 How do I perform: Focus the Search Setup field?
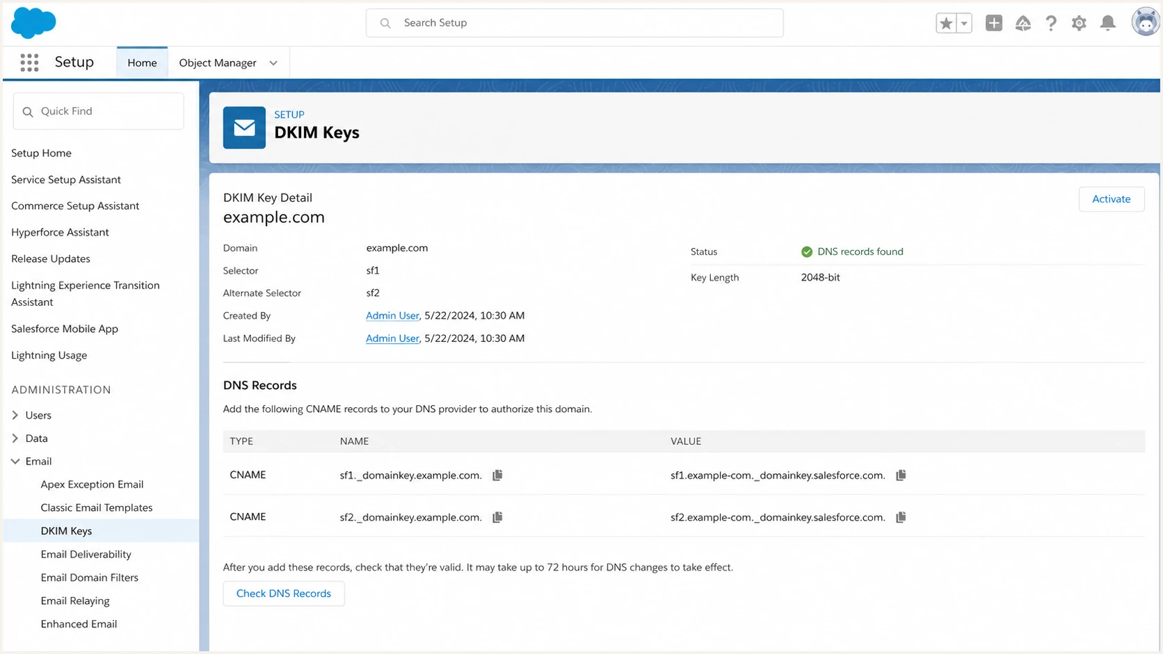pos(575,23)
